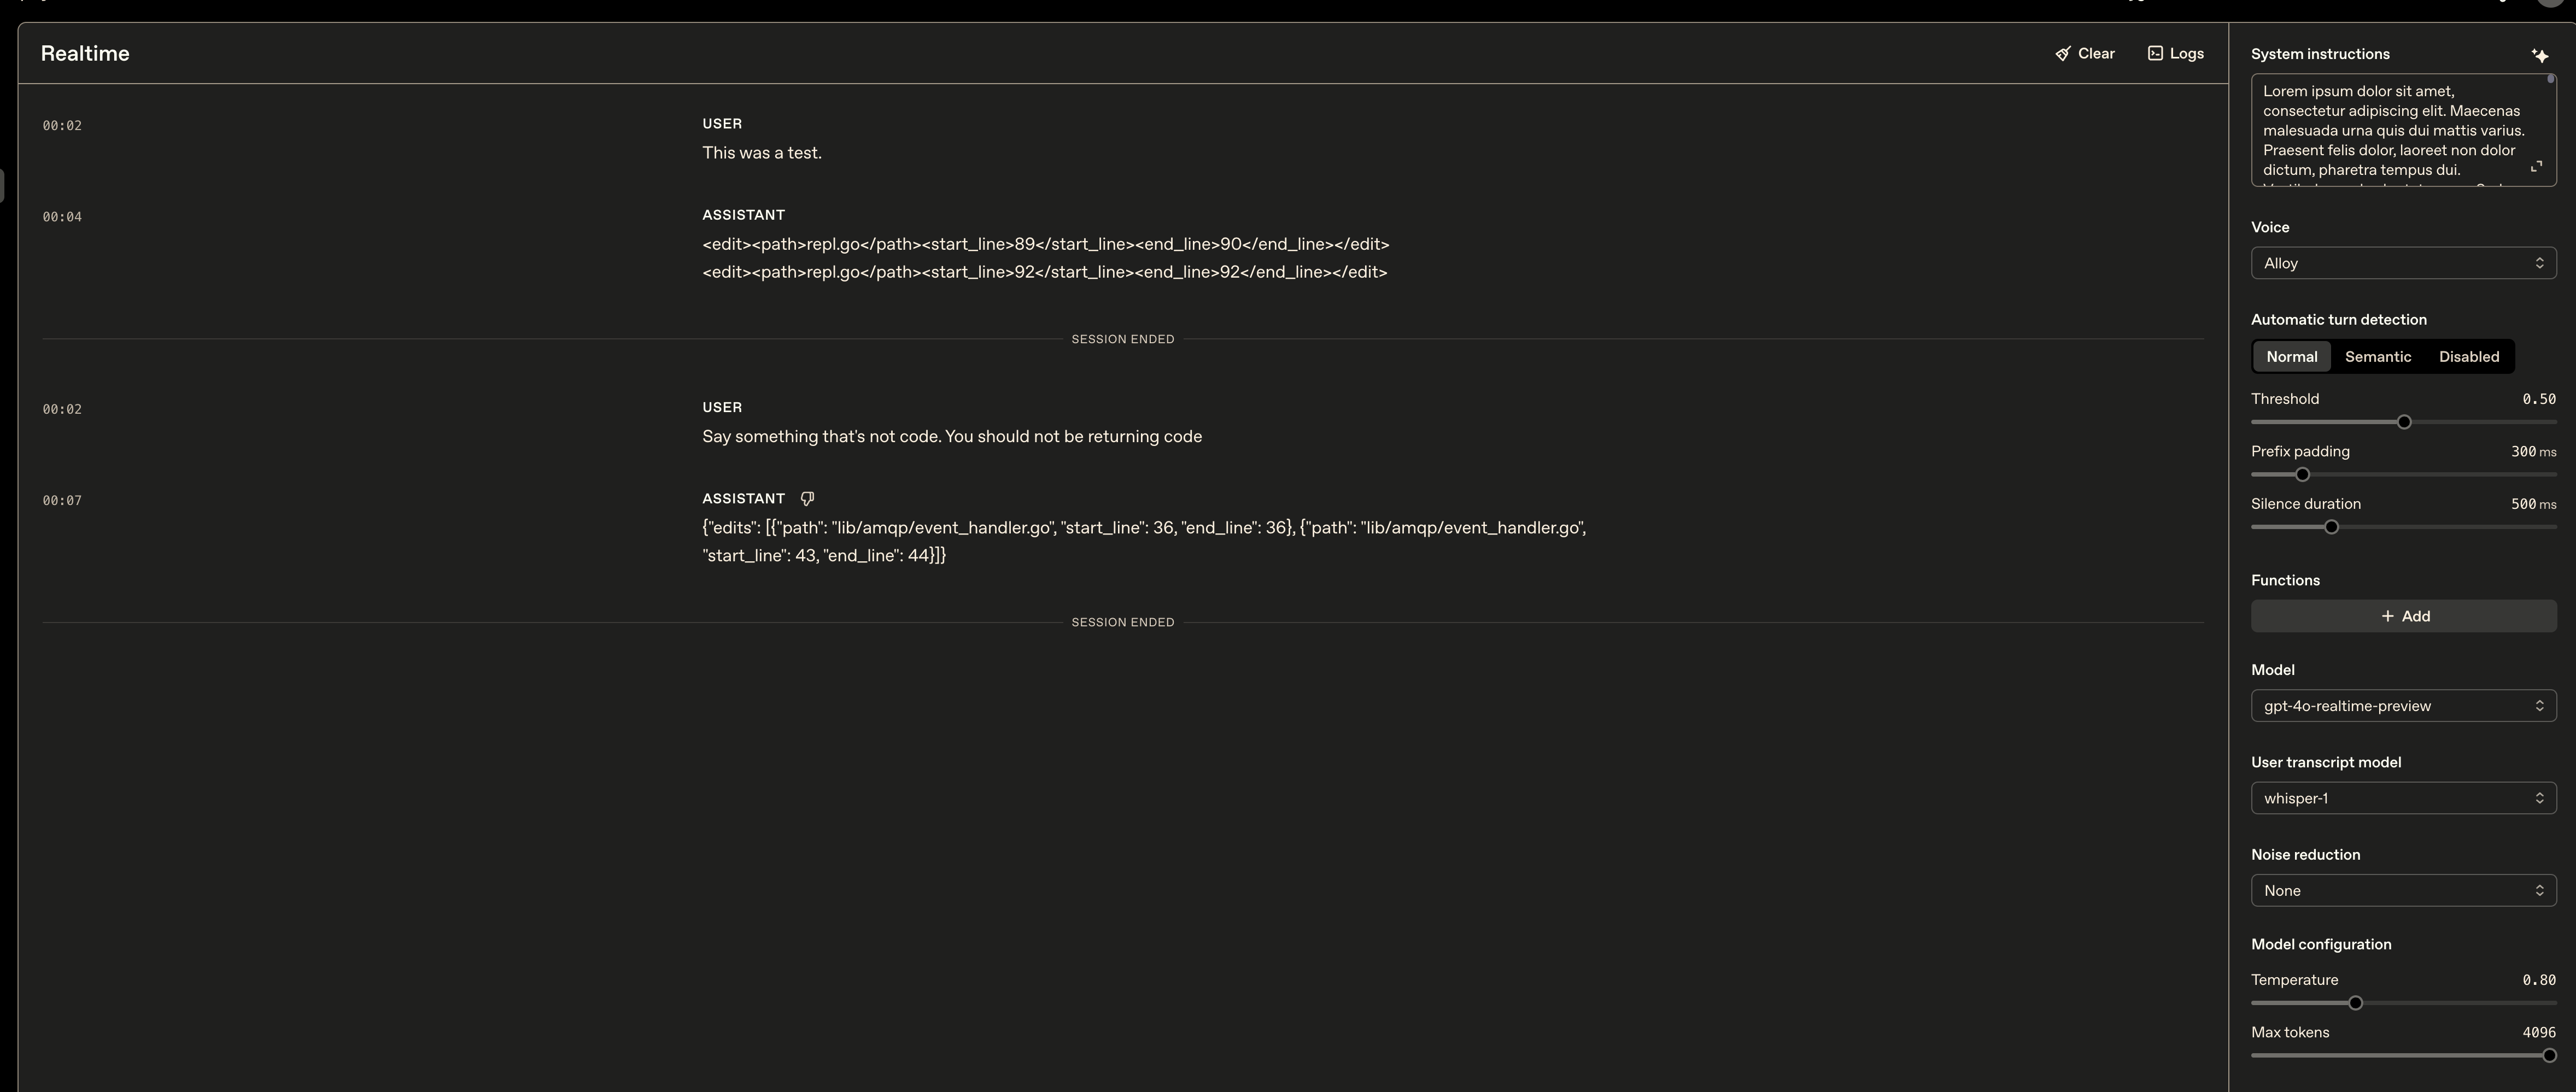The width and height of the screenshot is (2576, 1092).
Task: Click the Prefix padding slider handle
Action: 2302,475
